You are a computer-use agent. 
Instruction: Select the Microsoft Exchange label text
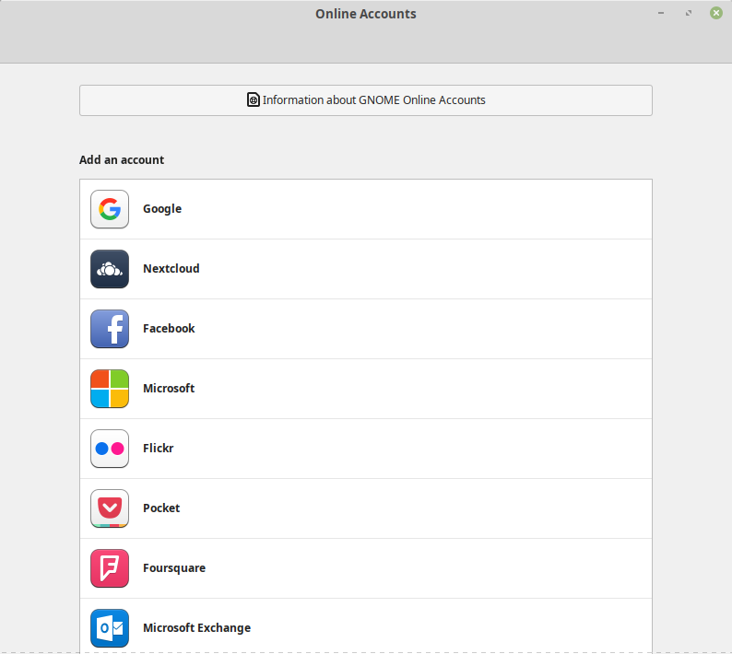click(x=196, y=628)
